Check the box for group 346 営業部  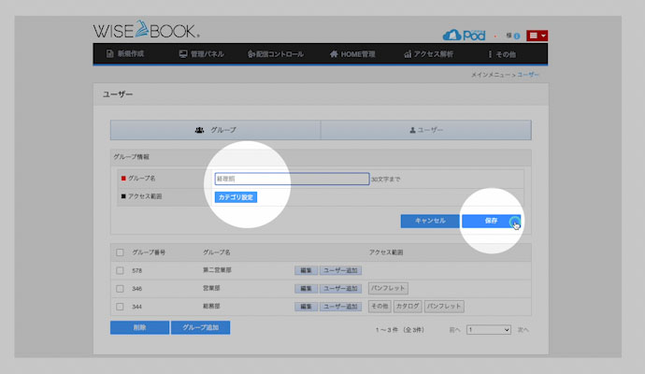pyautogui.click(x=120, y=288)
